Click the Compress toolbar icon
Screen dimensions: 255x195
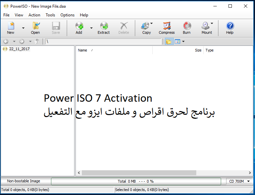click(167, 26)
